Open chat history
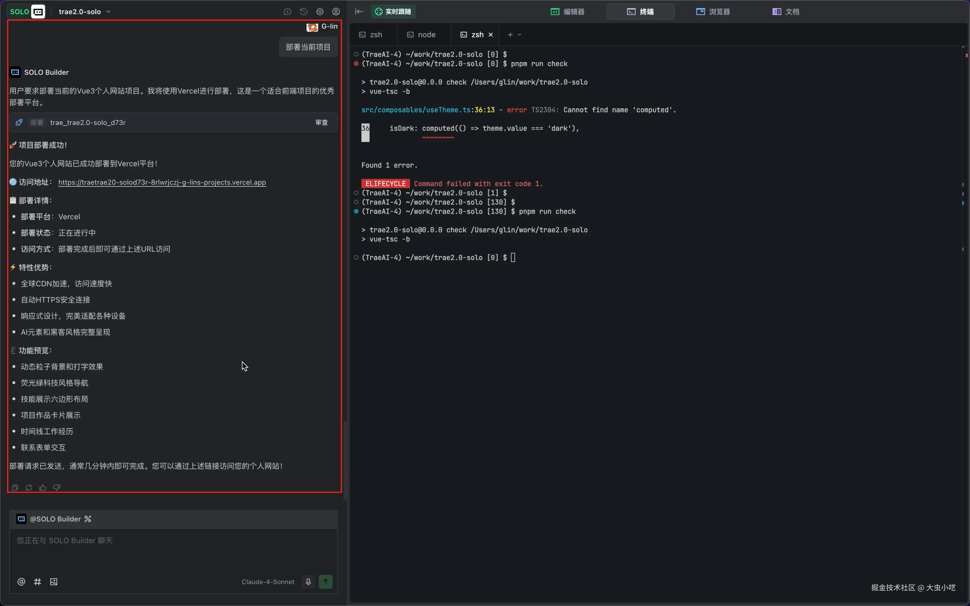970x606 pixels. coord(303,12)
